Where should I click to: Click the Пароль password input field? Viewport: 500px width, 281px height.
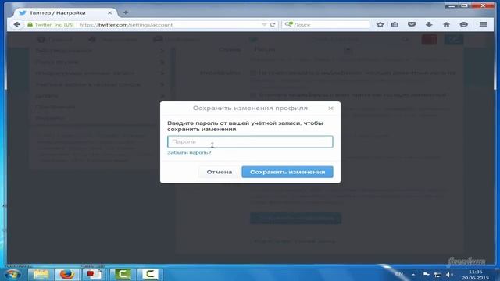(250, 141)
